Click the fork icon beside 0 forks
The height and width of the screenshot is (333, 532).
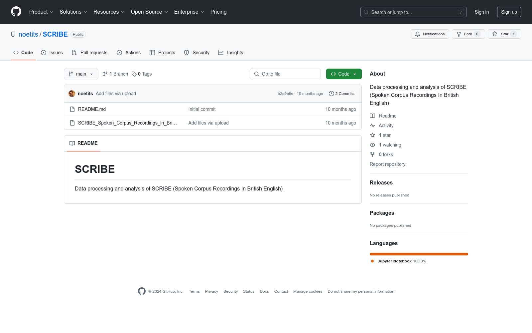[x=372, y=155]
